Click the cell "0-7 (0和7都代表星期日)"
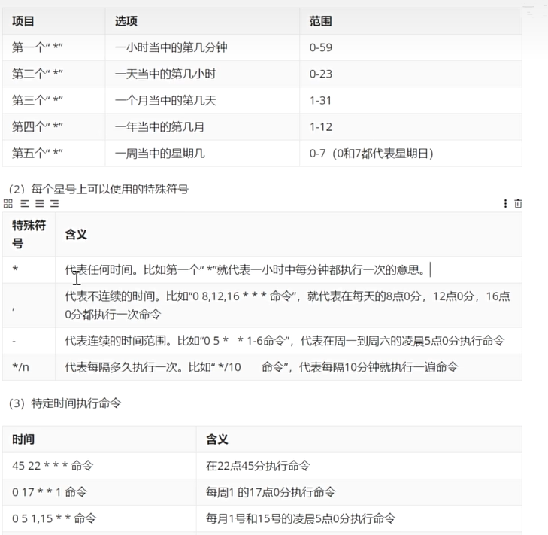Viewport: 548px width, 535px height. coord(410,154)
